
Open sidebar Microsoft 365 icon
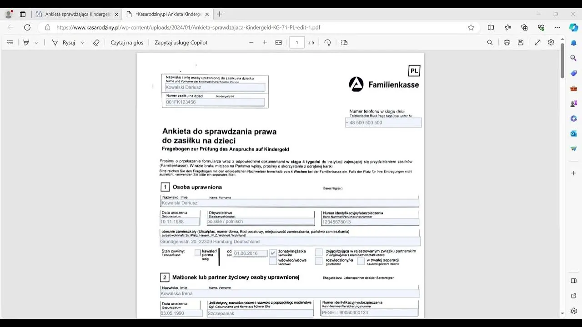(574, 119)
